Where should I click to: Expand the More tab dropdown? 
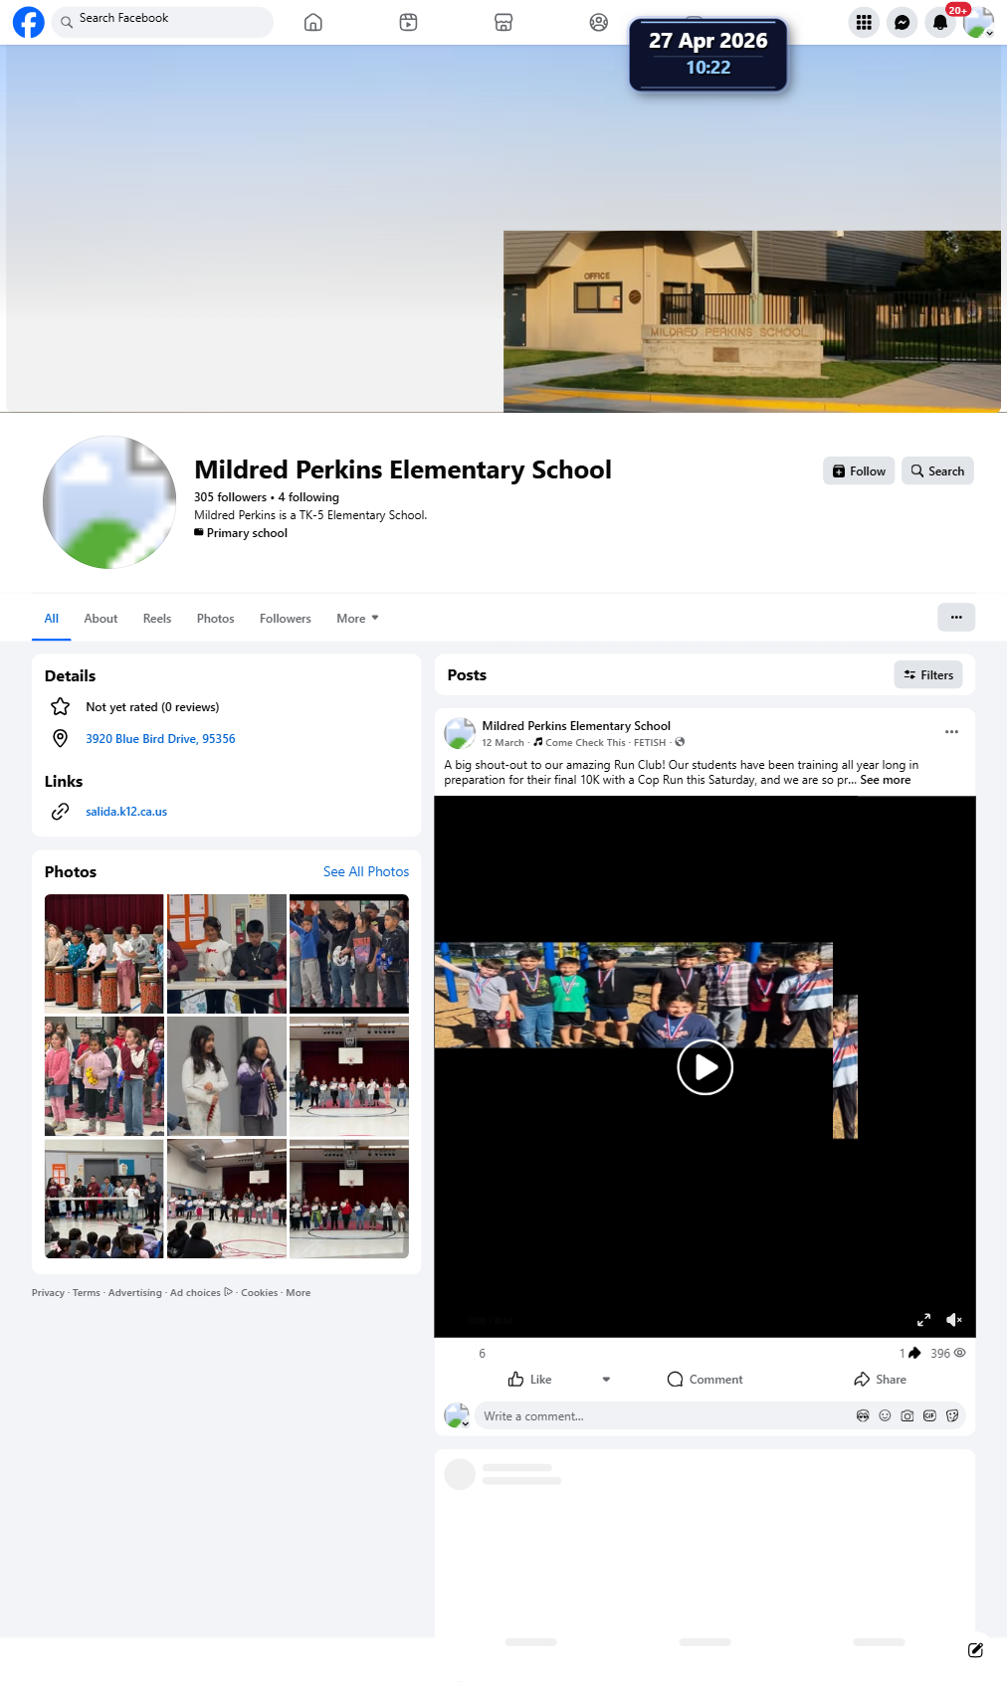pos(357,619)
